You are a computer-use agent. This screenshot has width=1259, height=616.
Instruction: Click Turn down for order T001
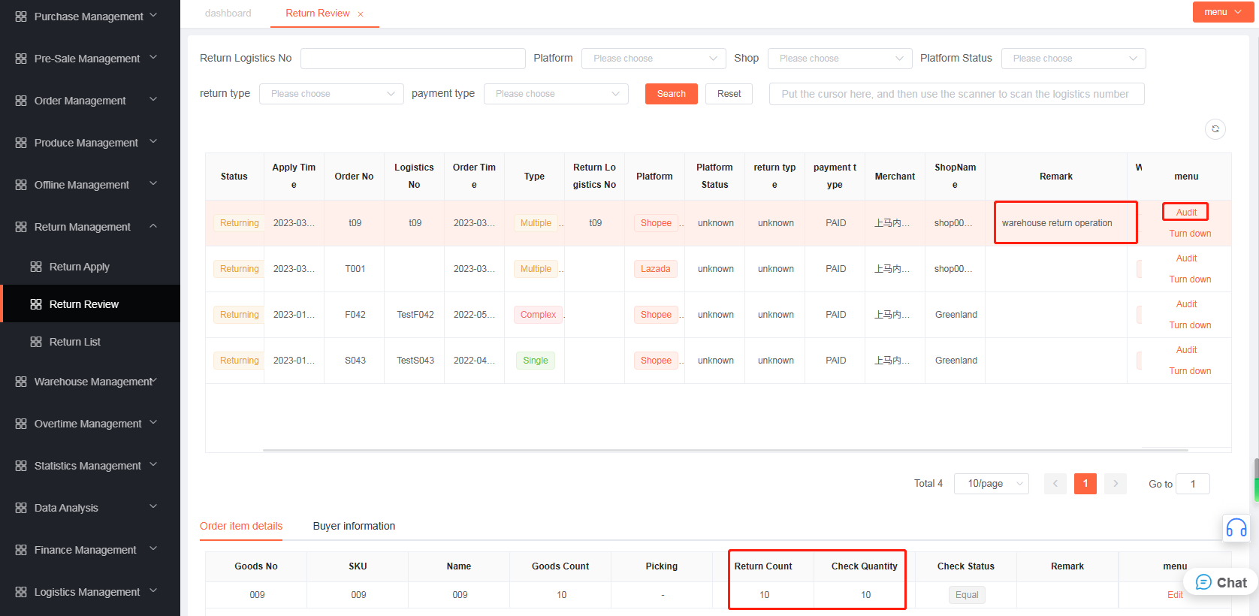(x=1190, y=279)
